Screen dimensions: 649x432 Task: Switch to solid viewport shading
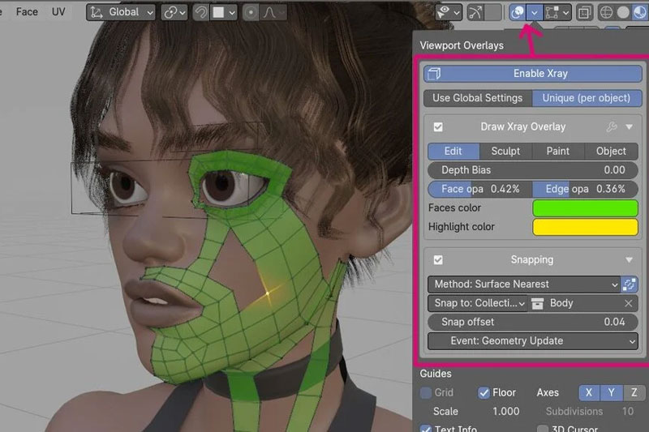[x=623, y=12]
